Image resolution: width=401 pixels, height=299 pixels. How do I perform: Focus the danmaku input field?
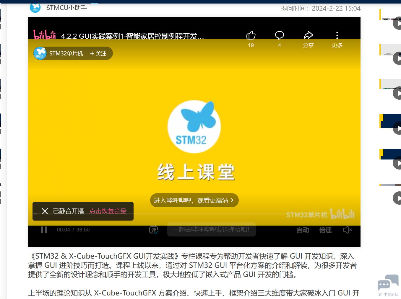pyautogui.click(x=212, y=229)
